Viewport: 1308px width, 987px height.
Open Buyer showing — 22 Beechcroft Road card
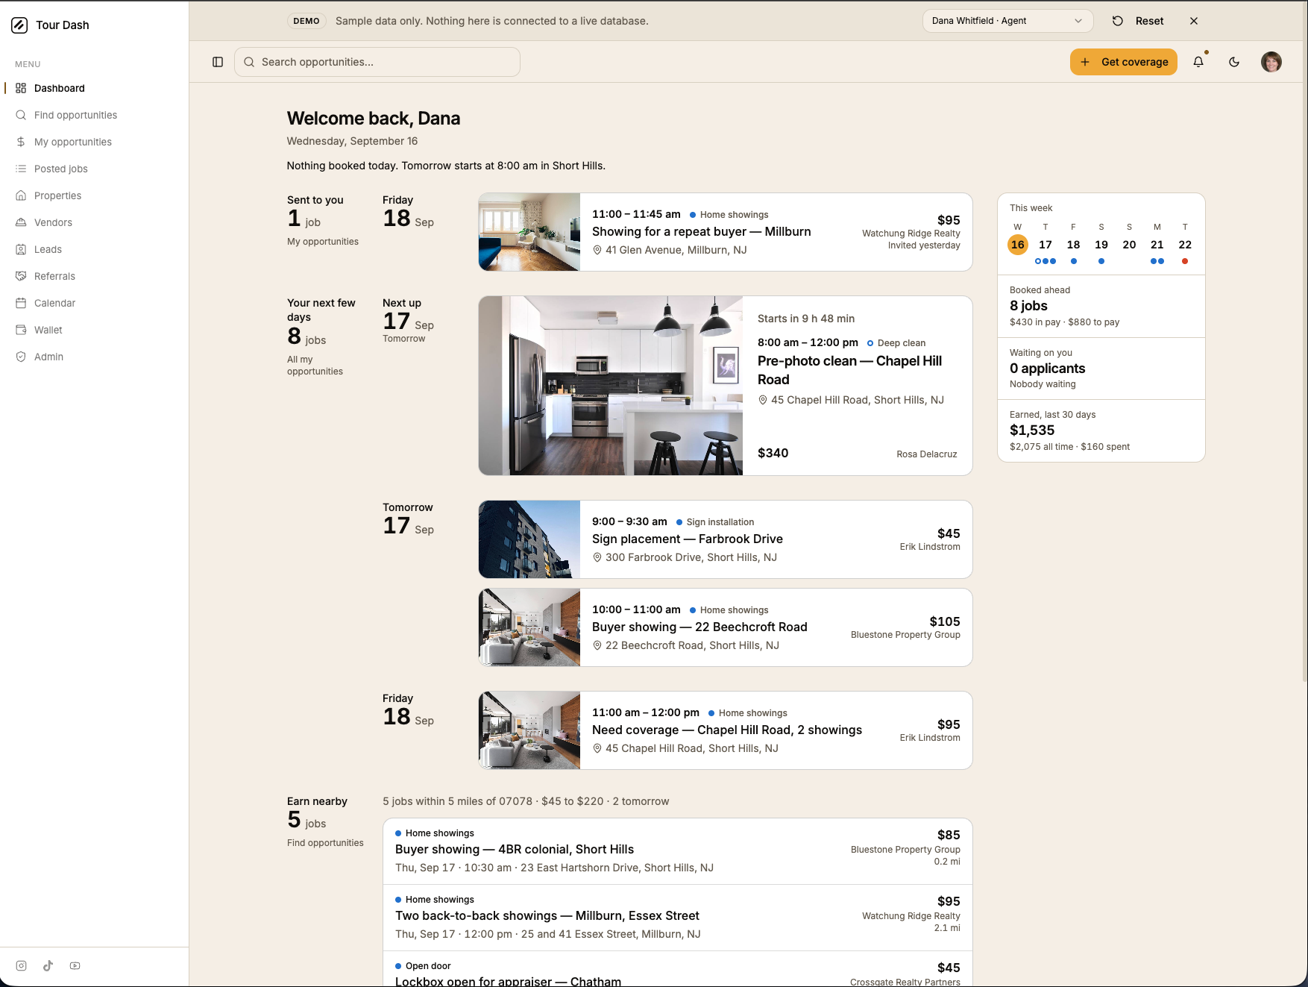(726, 627)
